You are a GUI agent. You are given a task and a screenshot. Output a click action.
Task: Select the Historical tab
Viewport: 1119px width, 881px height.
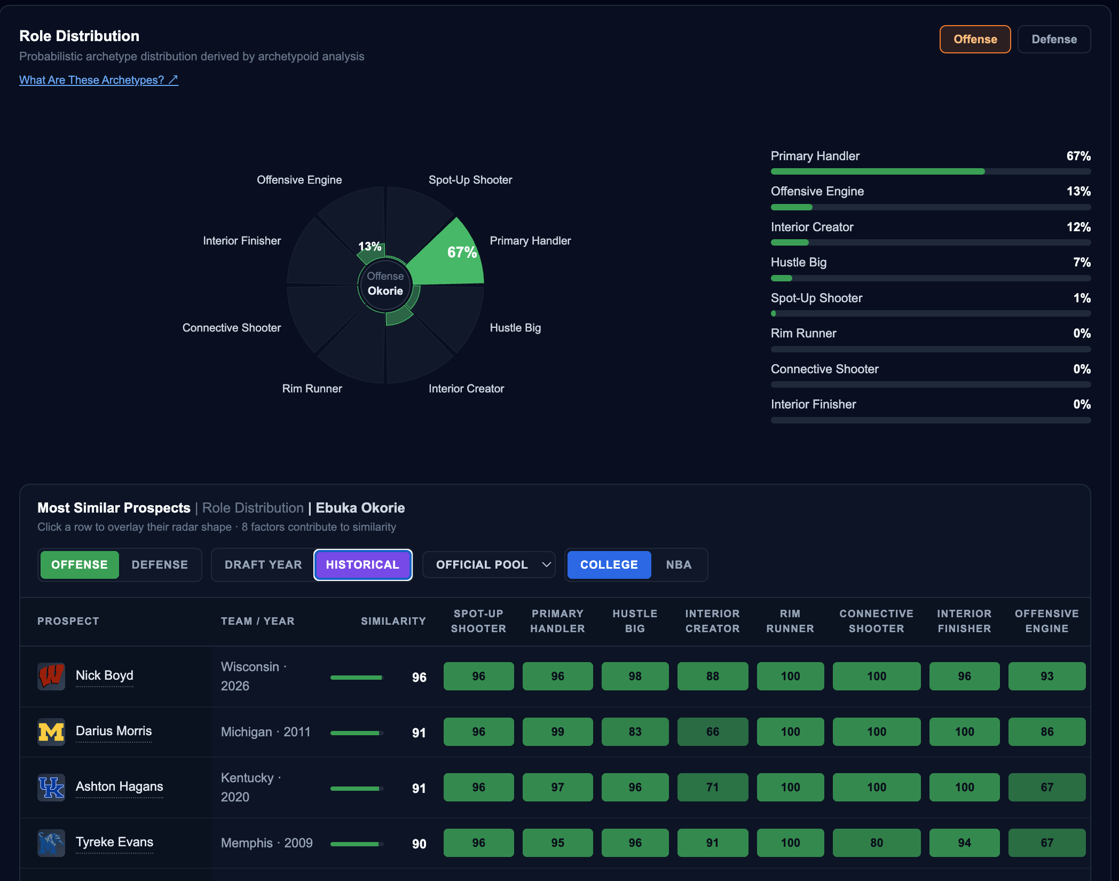tap(363, 564)
